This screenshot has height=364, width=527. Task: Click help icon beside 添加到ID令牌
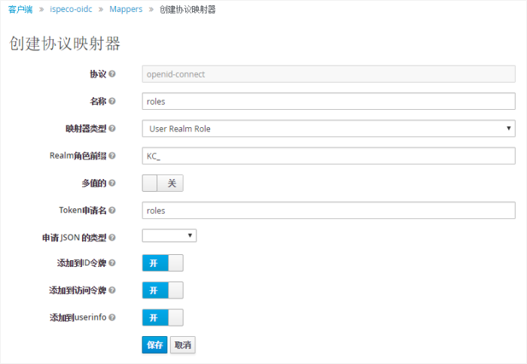pyautogui.click(x=112, y=263)
